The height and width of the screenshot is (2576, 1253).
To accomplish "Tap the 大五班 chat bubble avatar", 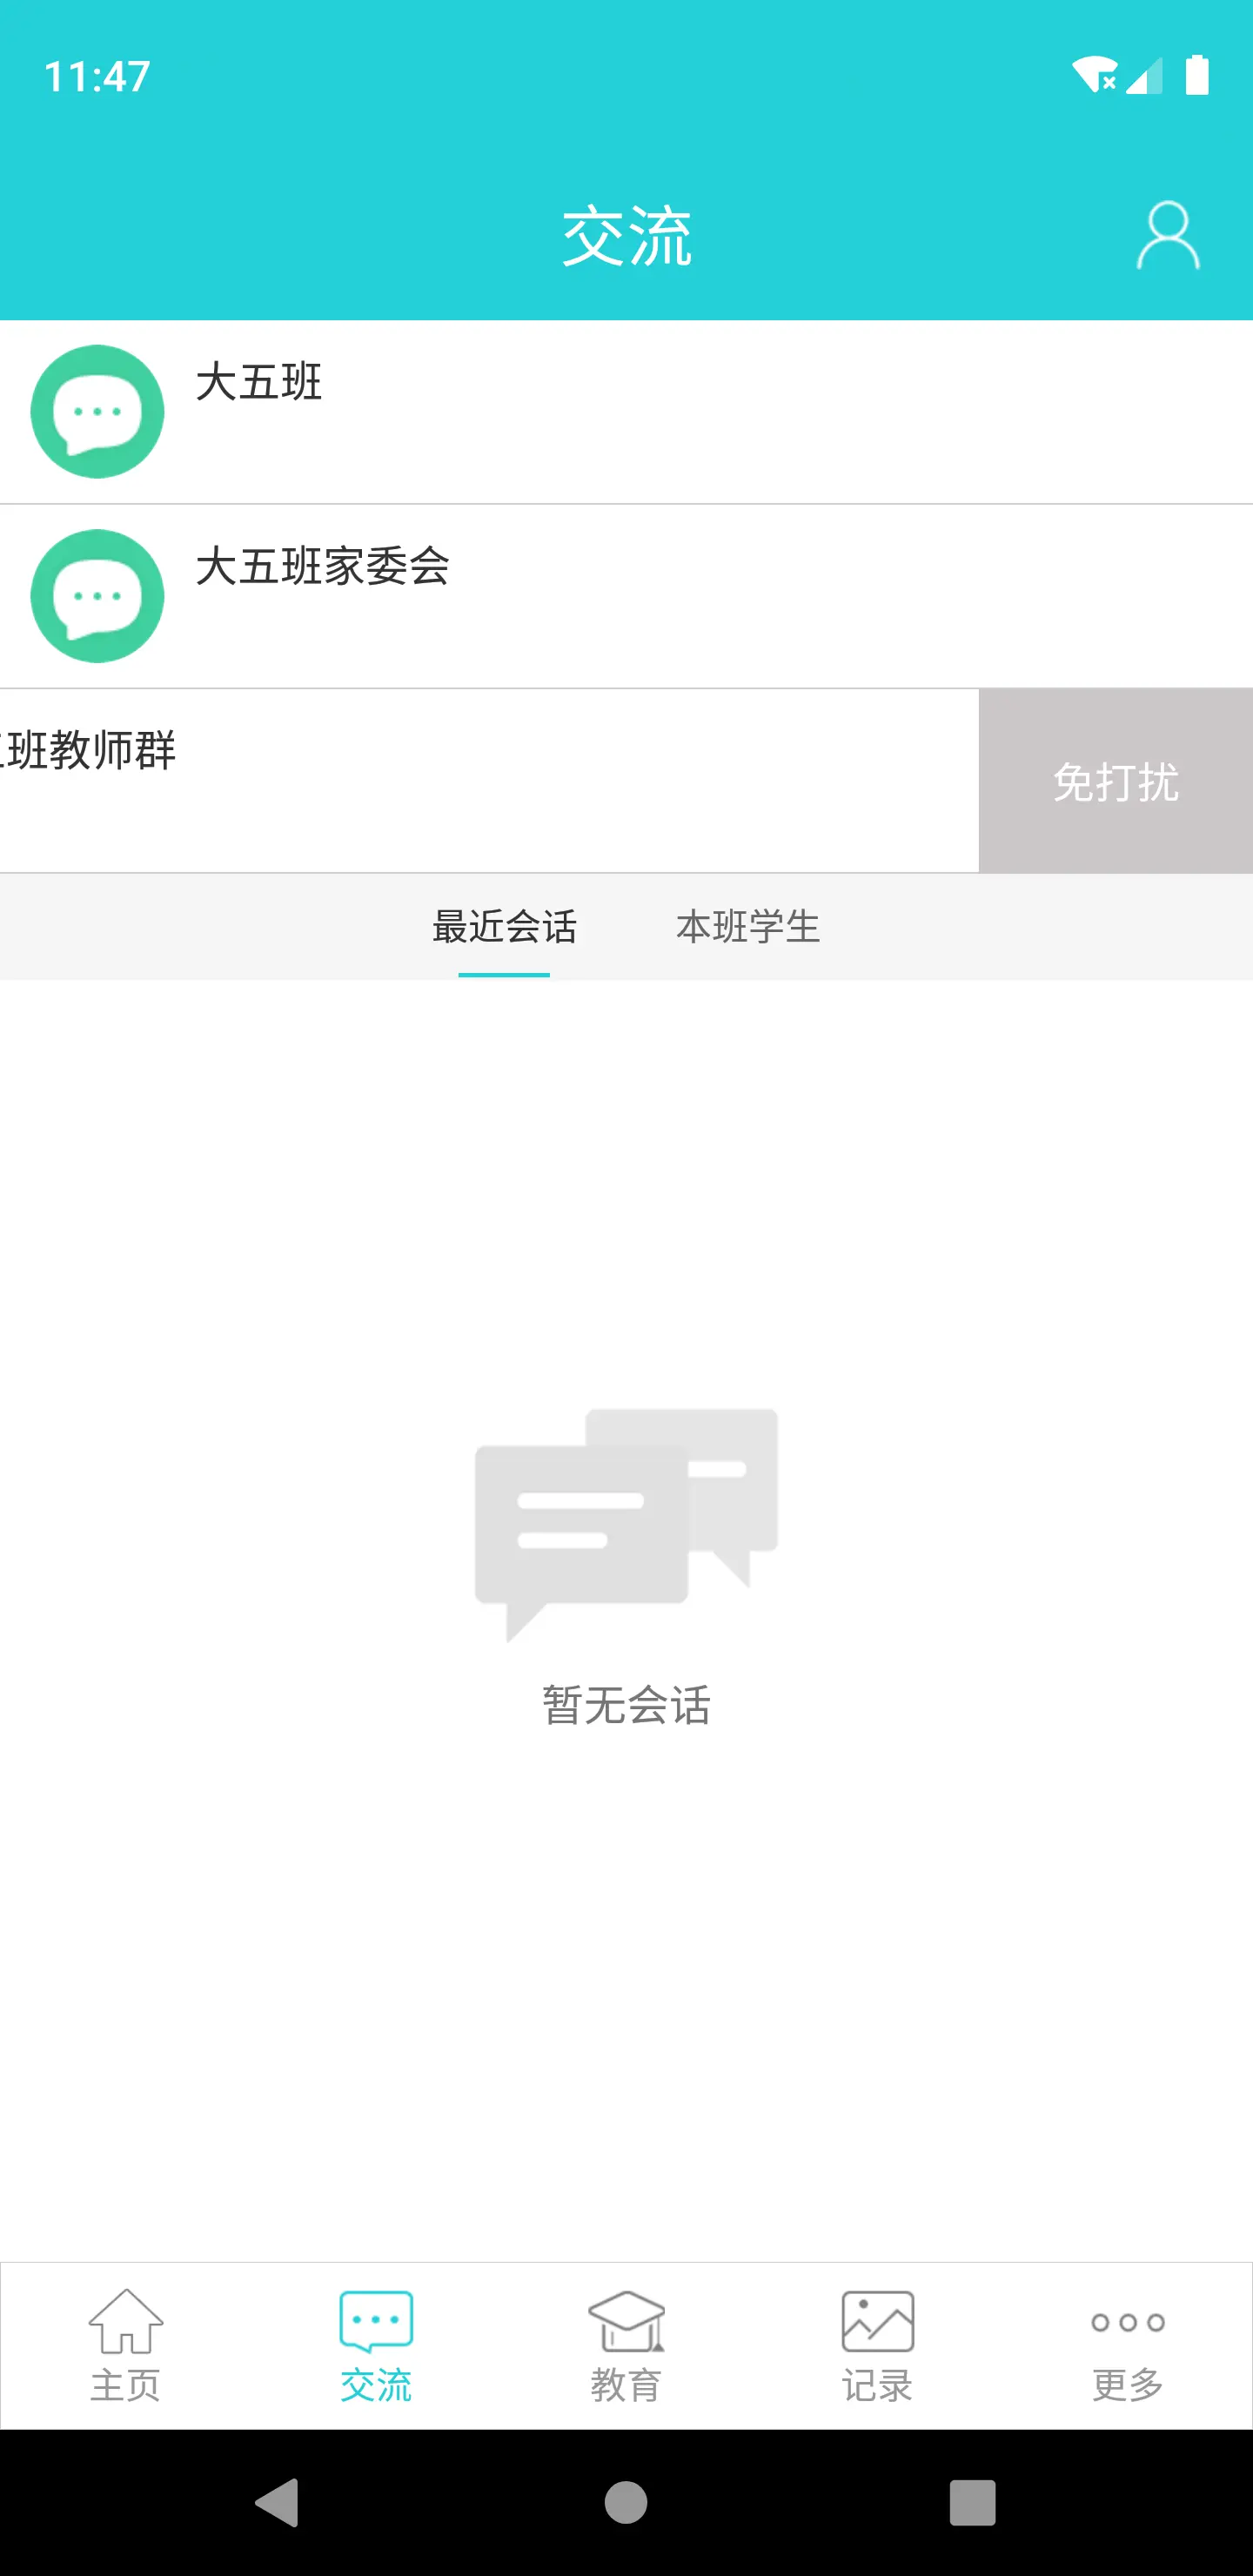I will tap(97, 412).
